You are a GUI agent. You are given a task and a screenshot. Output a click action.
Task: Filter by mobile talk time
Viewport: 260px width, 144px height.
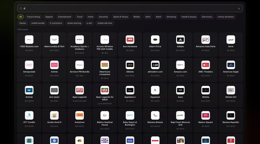point(105,23)
